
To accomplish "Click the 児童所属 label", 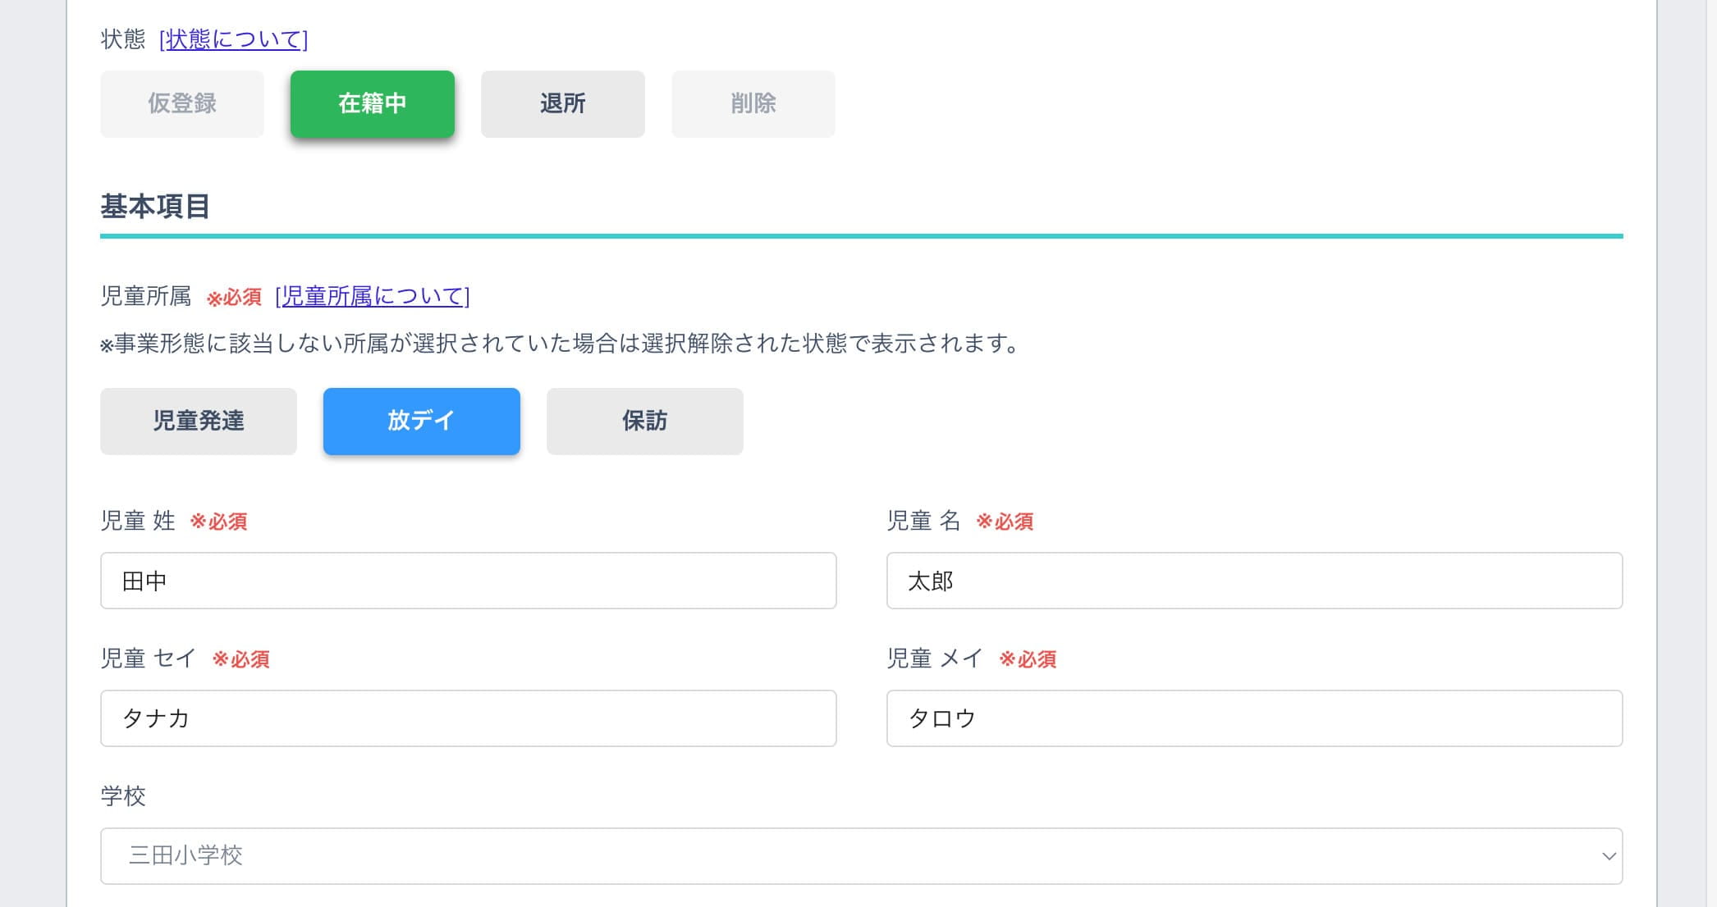I will 146,296.
